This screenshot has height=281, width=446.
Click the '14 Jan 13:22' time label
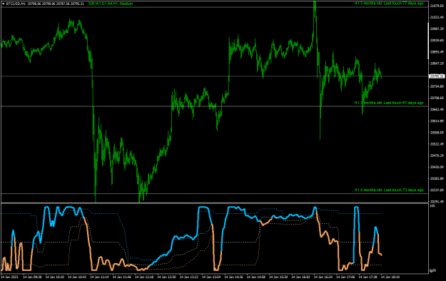[189, 277]
